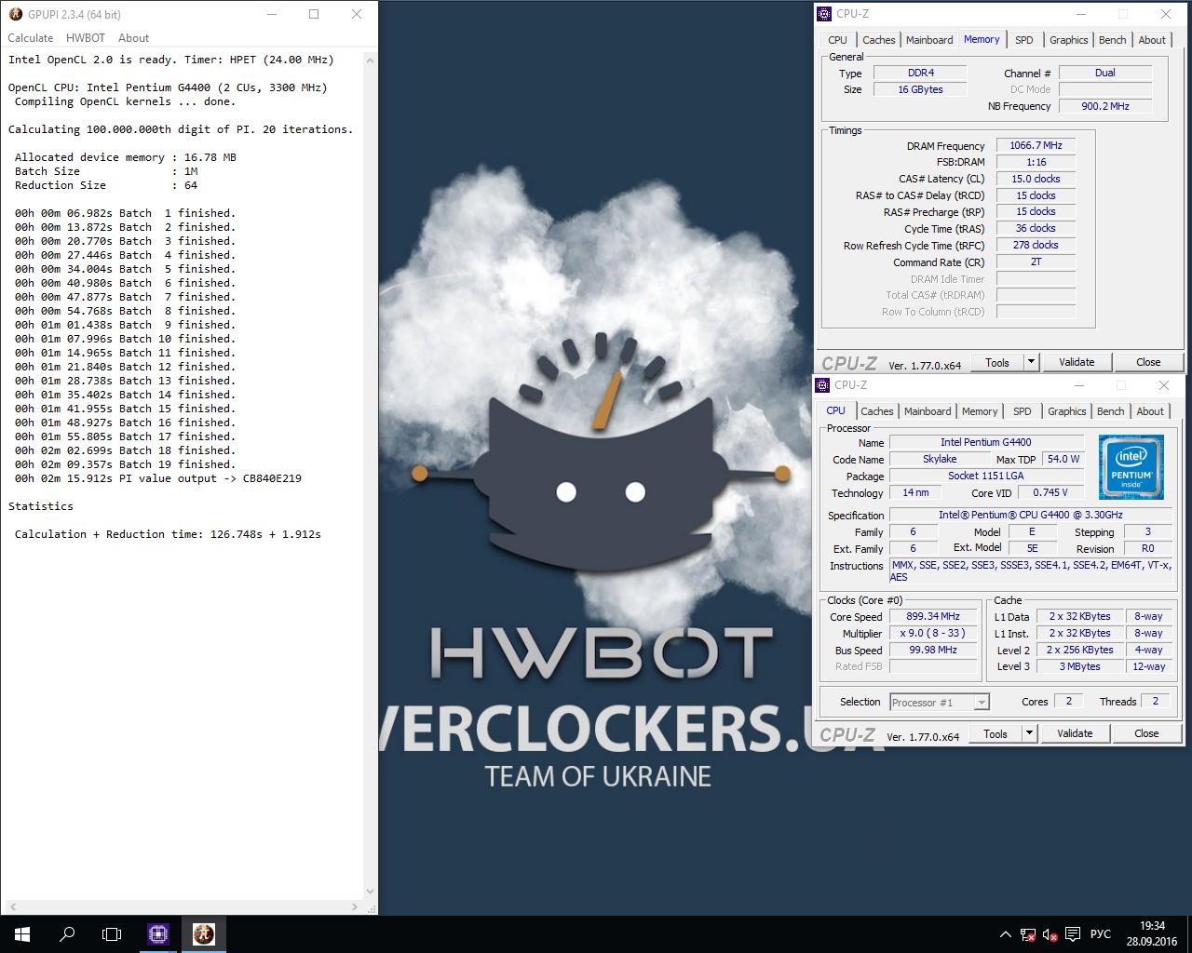This screenshot has height=953, width=1192.
Task: Open About tab in upper CPU-Z window
Action: pyautogui.click(x=1152, y=40)
